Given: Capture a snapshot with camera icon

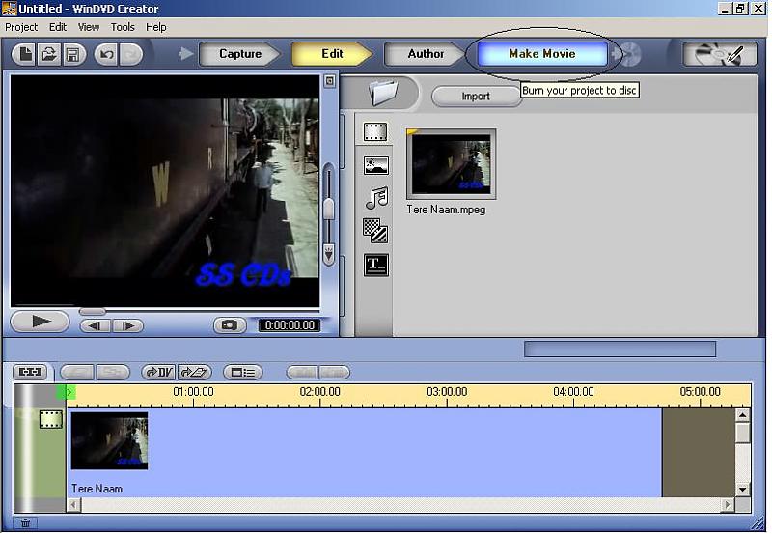Looking at the screenshot, I should pos(230,325).
